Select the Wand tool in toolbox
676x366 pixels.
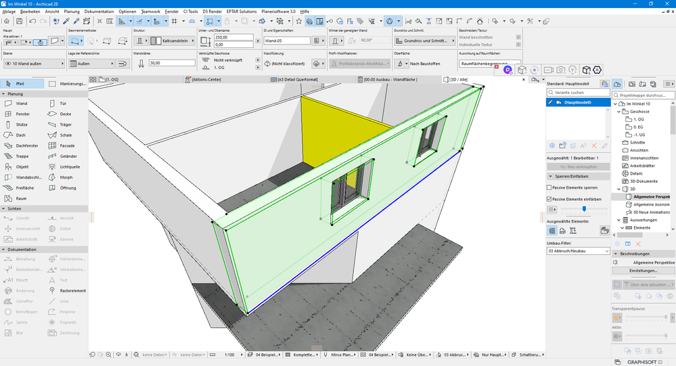pos(20,104)
